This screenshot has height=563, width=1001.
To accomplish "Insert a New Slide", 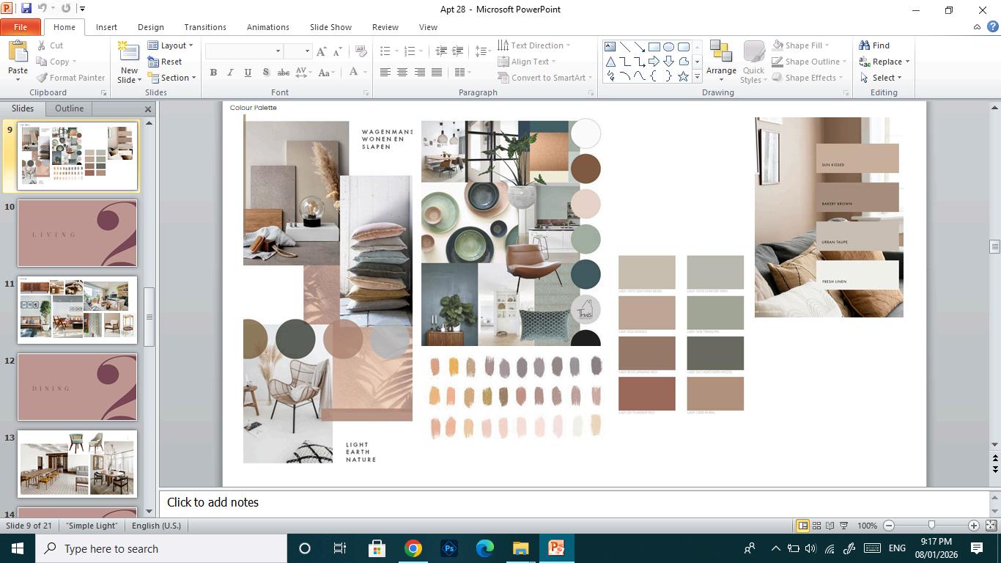I will tap(129, 53).
